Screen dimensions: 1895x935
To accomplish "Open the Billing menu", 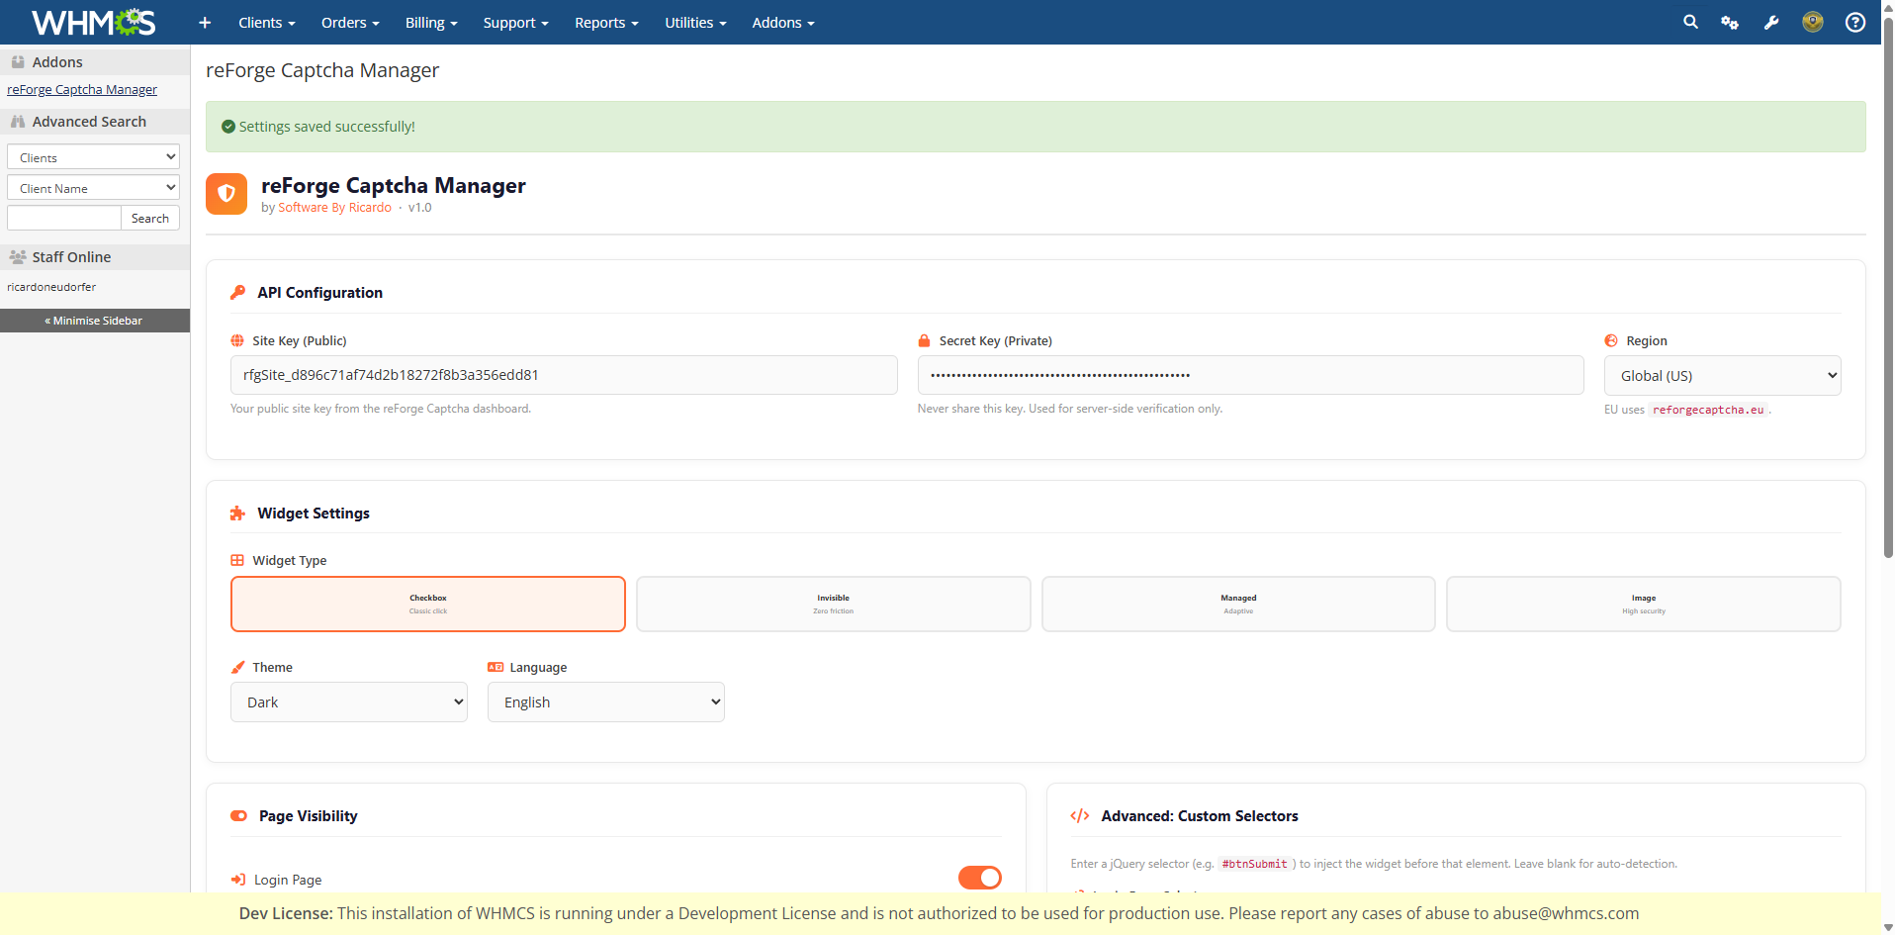I will 431,23.
